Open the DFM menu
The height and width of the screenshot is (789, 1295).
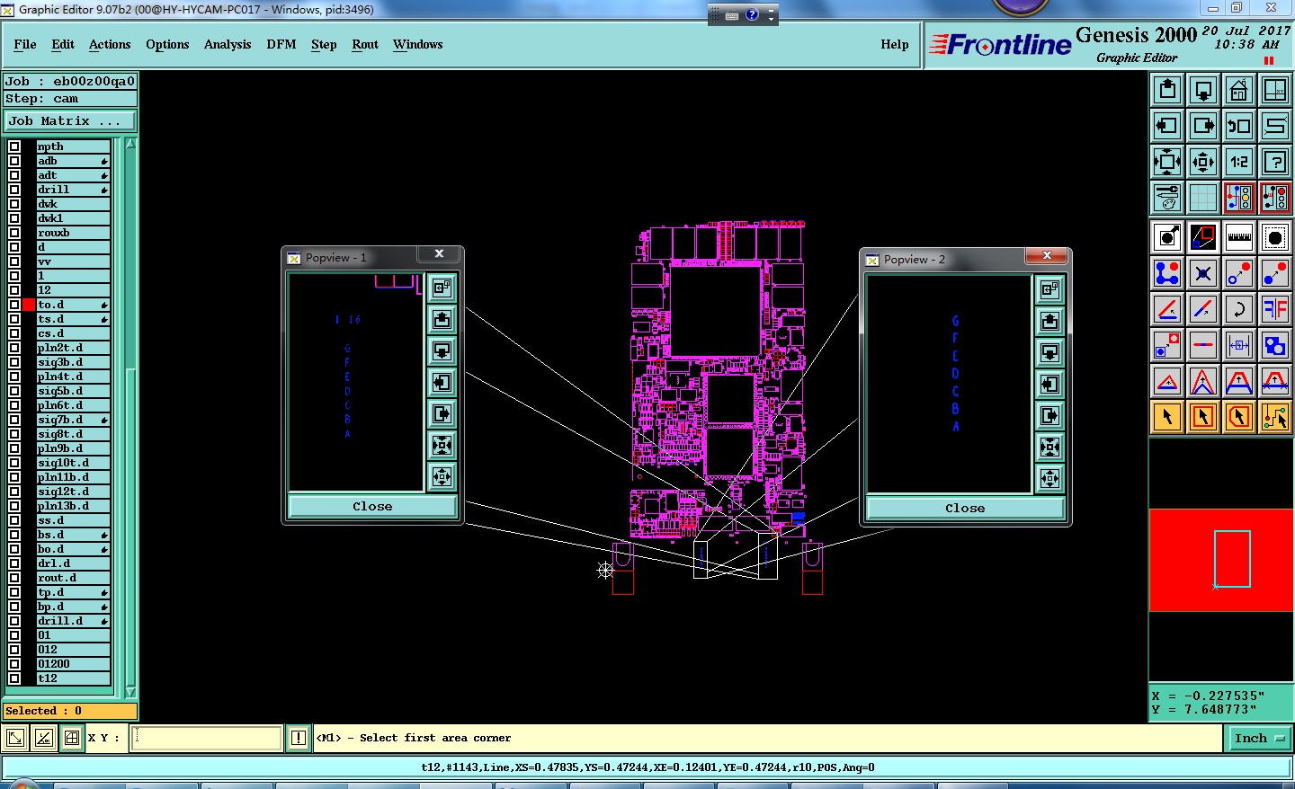tap(281, 44)
